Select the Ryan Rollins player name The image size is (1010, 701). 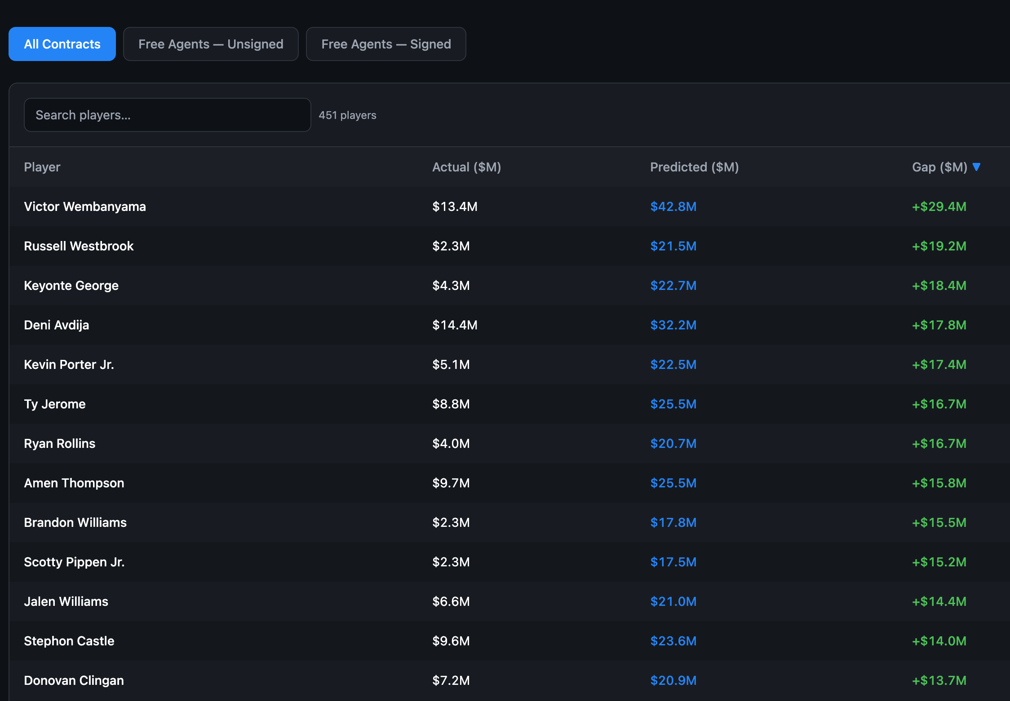(59, 443)
